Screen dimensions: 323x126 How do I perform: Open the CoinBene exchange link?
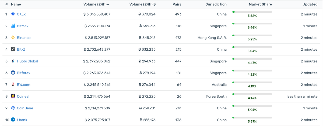click(x=25, y=108)
